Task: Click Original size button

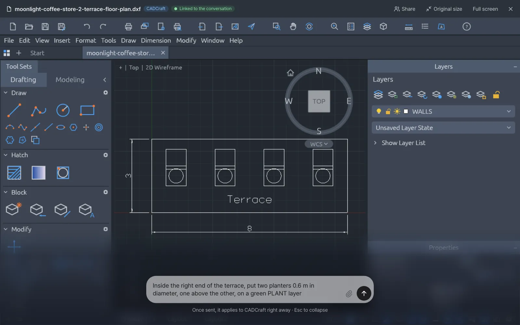Action: tap(444, 9)
